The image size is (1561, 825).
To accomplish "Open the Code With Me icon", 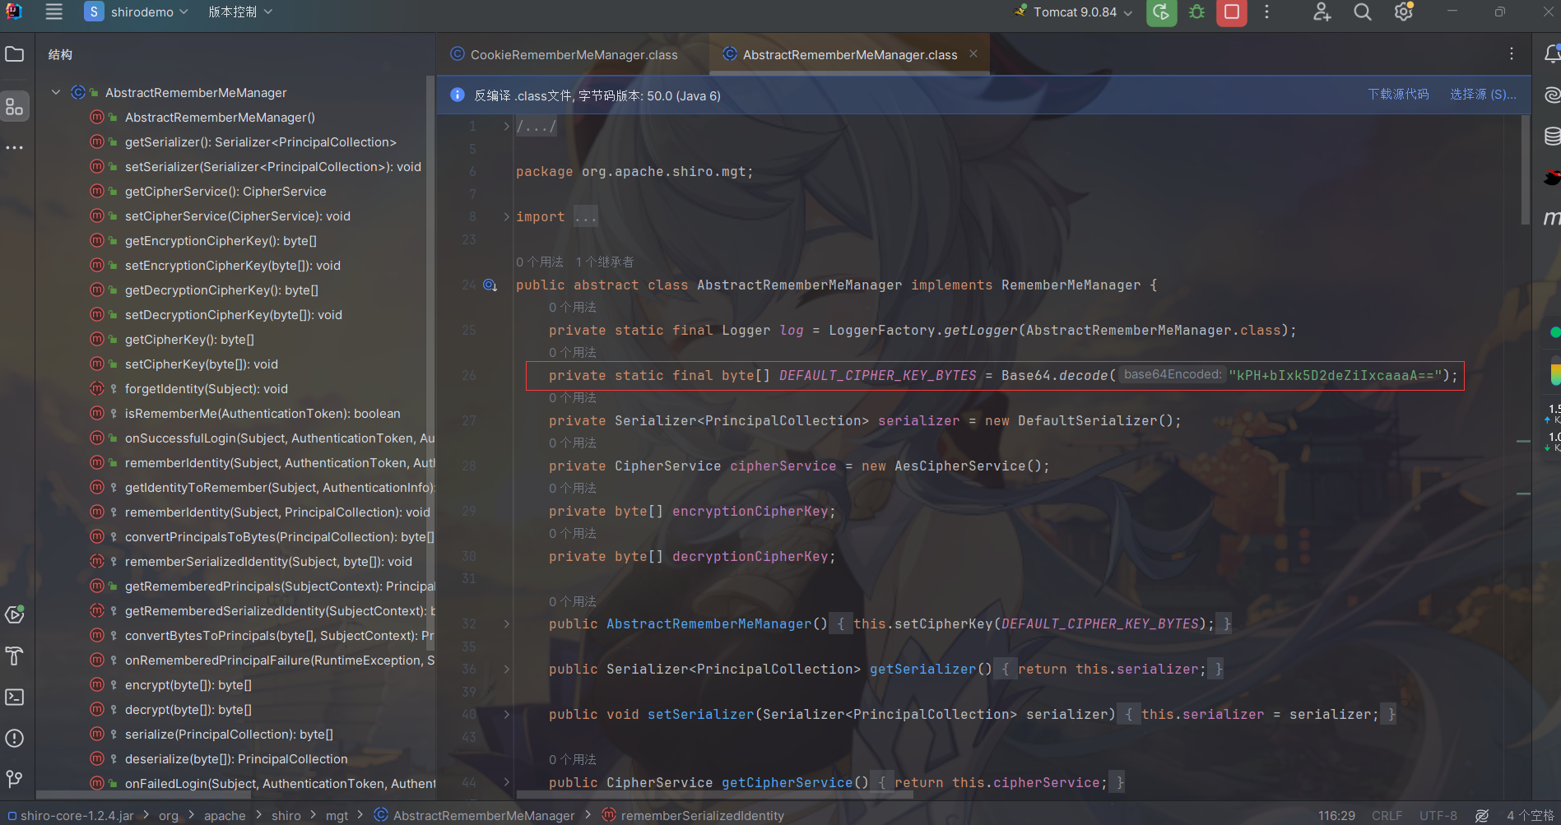I will (1322, 12).
